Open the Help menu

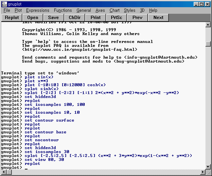click(x=153, y=10)
